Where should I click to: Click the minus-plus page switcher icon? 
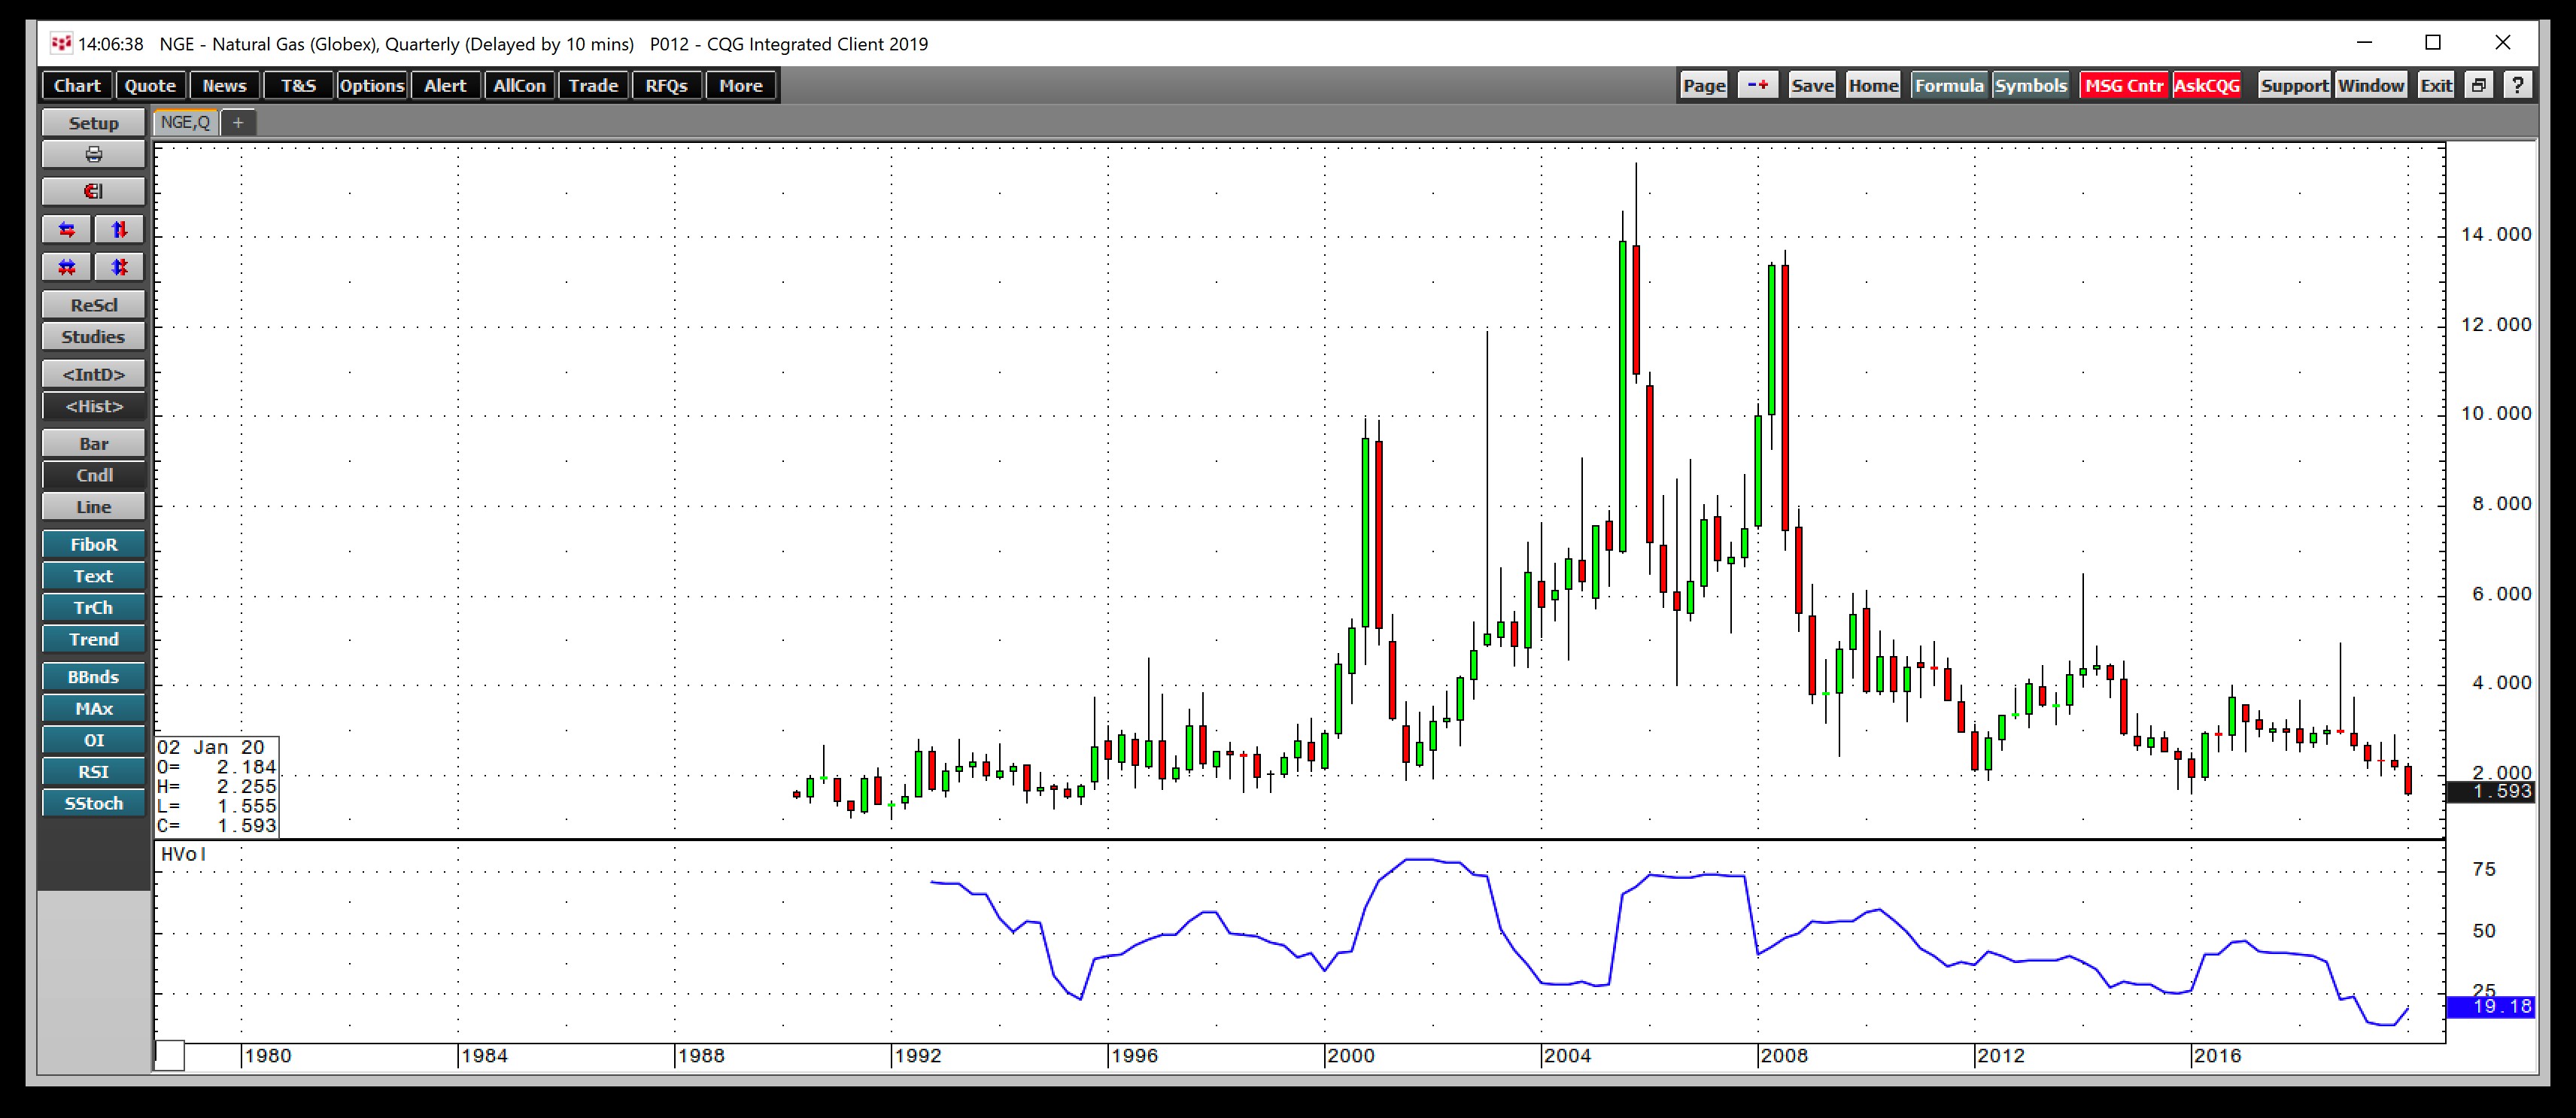click(1758, 85)
